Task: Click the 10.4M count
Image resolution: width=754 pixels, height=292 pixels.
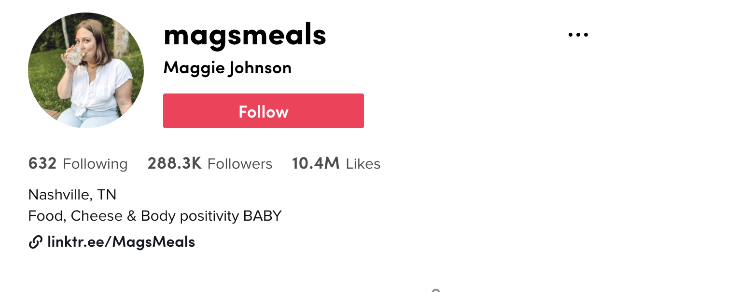Action: 316,164
